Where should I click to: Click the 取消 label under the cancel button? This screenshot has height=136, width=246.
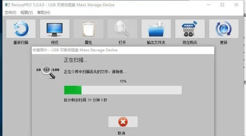tap(121, 133)
